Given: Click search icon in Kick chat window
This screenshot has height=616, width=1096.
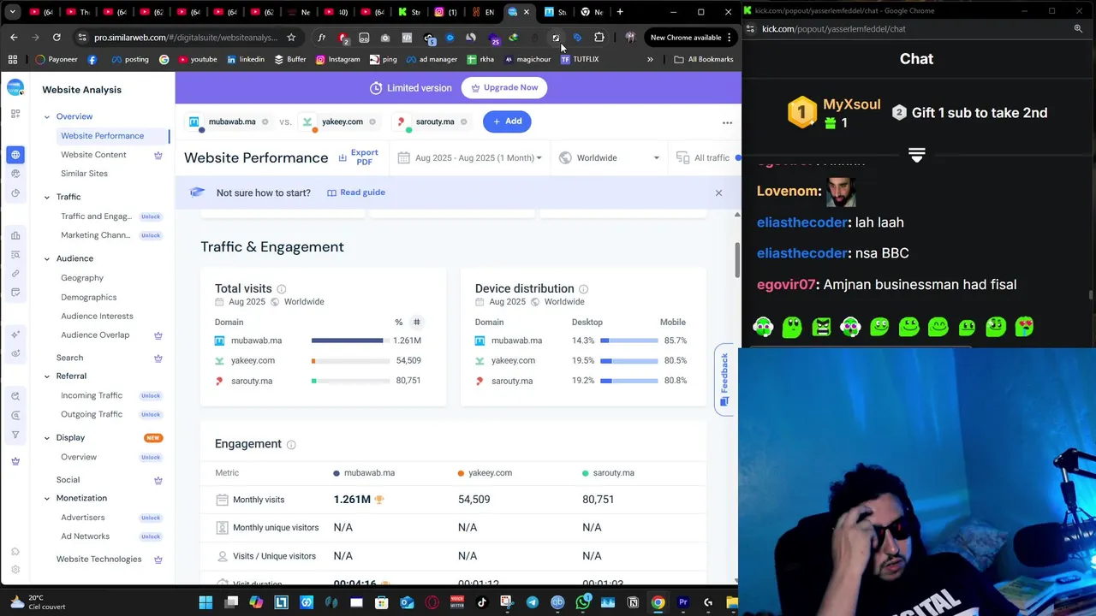Looking at the screenshot, I should click(x=1078, y=29).
